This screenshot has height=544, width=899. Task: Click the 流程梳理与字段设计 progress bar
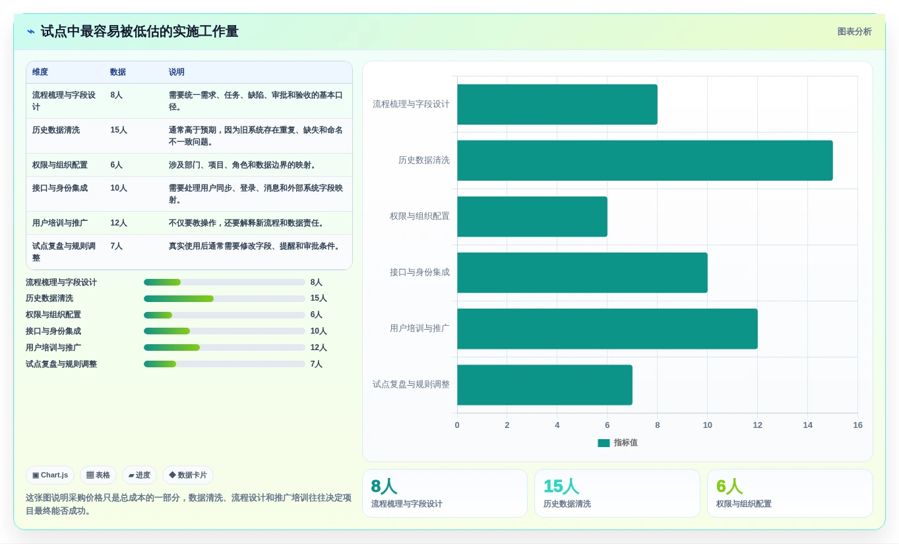point(224,282)
